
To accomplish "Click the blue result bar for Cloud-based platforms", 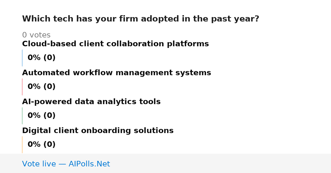I will click(22, 58).
